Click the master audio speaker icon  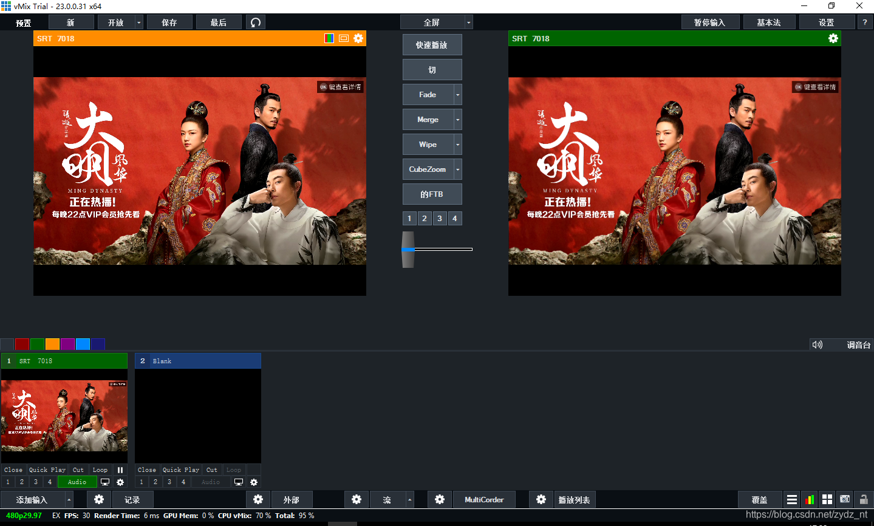[818, 344]
